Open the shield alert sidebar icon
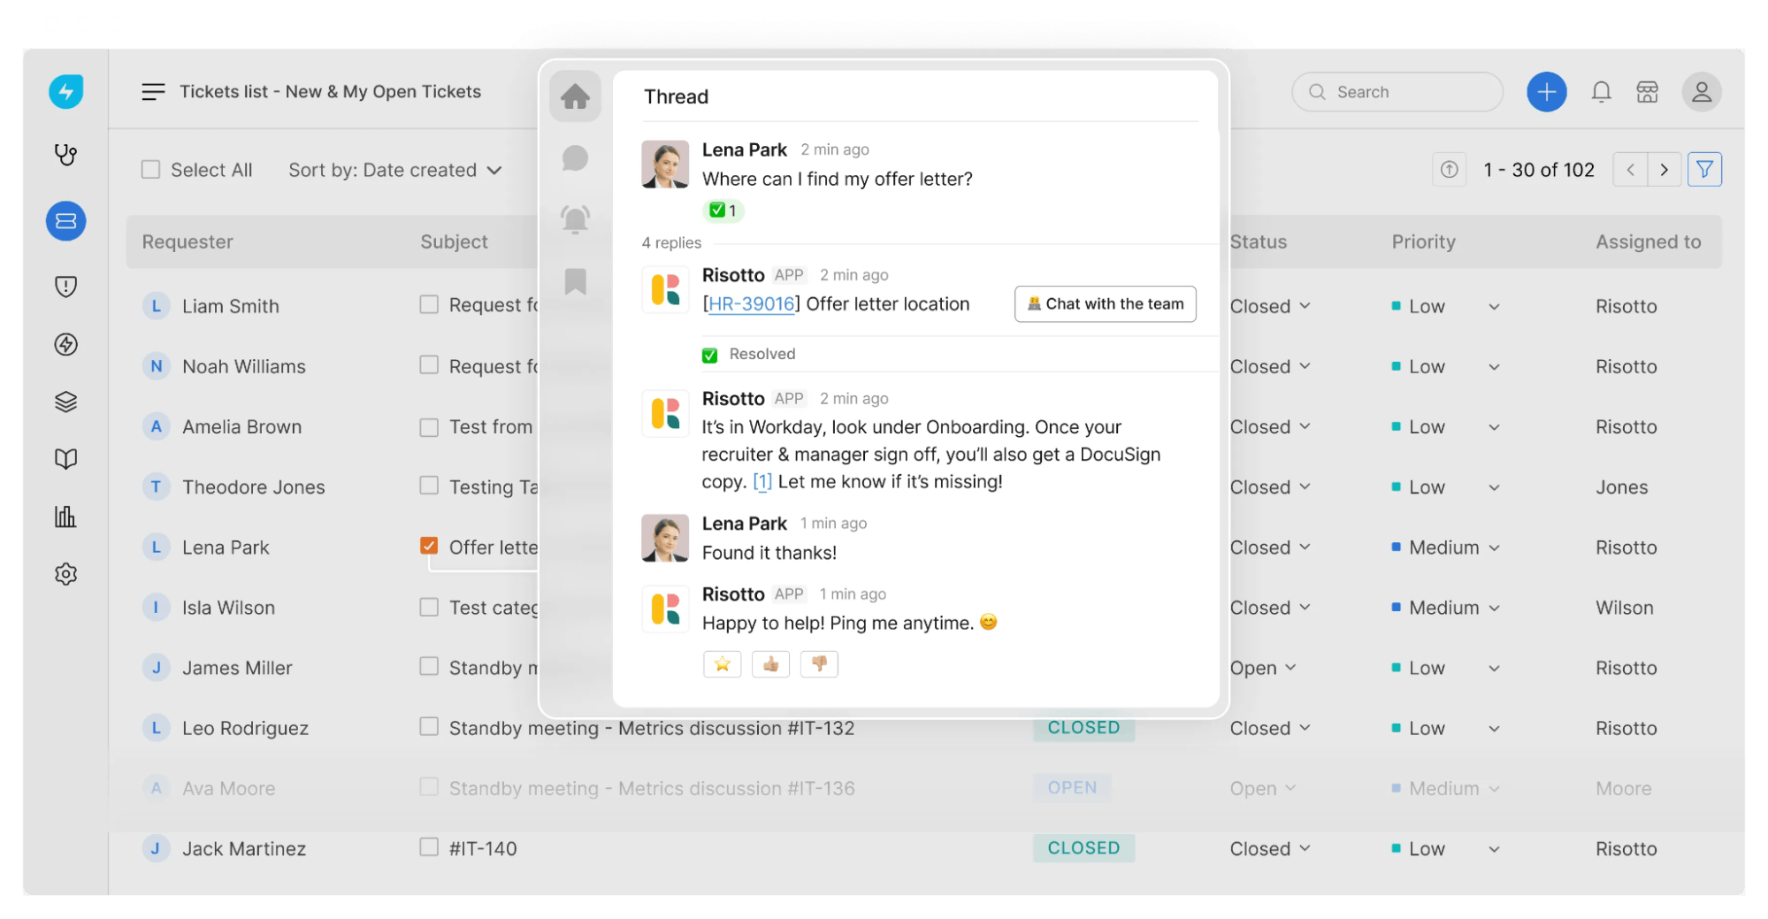 [65, 286]
